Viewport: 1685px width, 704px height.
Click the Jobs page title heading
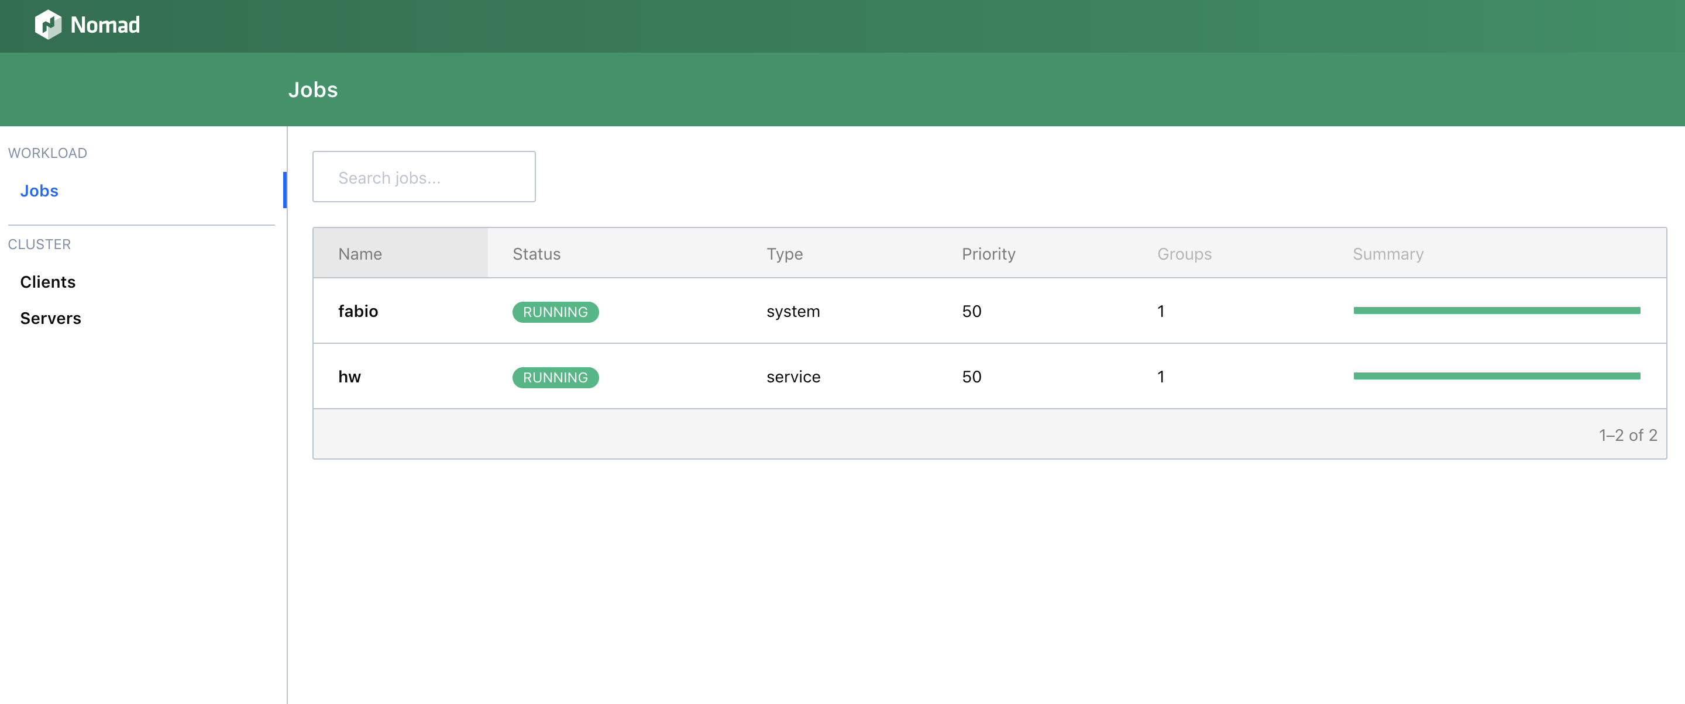coord(312,89)
